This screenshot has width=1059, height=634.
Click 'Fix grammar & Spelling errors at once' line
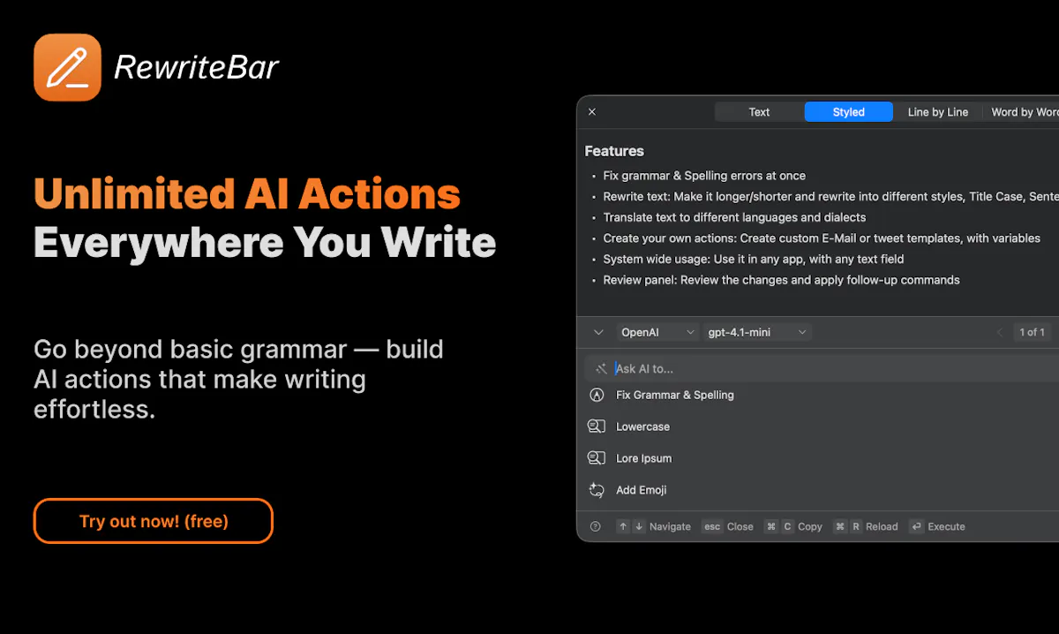(704, 176)
